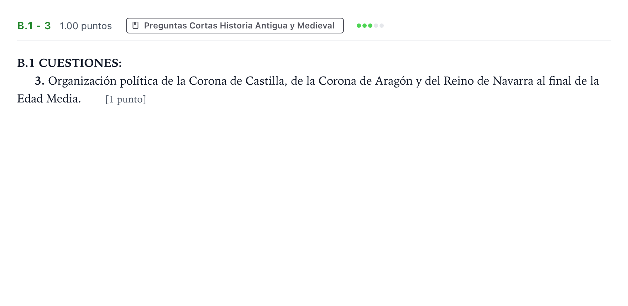Select the B.1 - 3 question label

click(x=34, y=26)
